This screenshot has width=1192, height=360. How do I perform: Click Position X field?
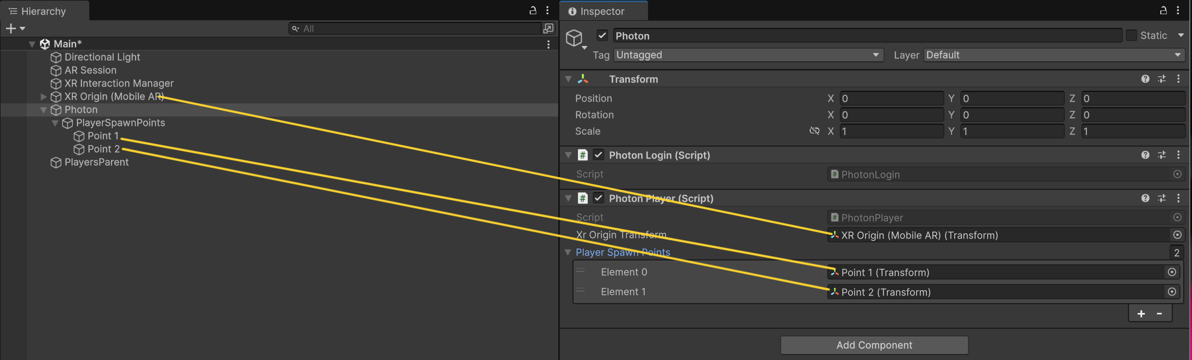point(891,98)
